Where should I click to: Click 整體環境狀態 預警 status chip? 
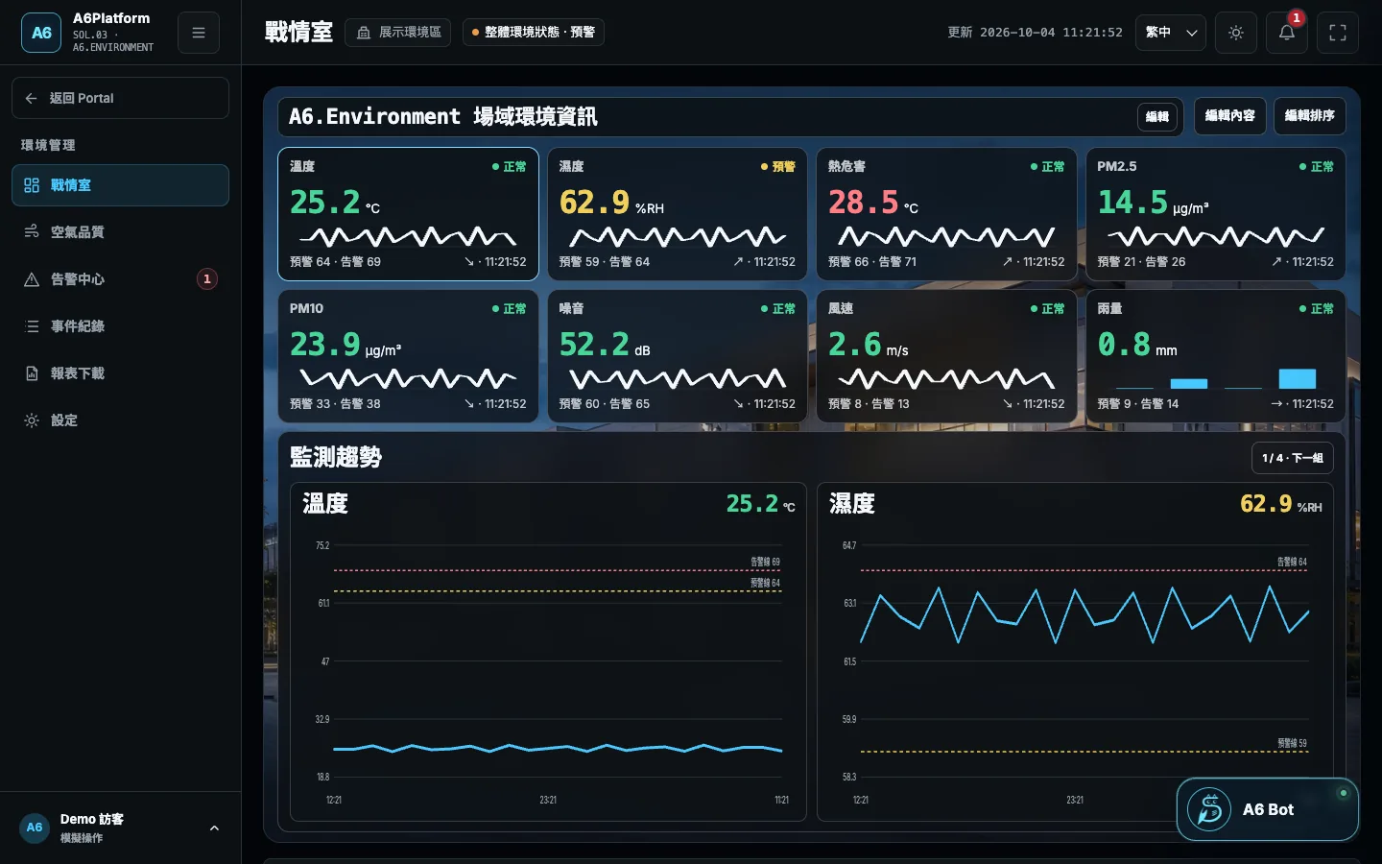(534, 33)
